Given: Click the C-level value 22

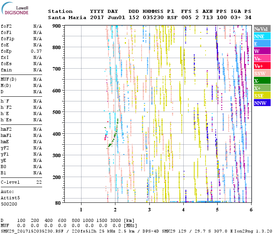Looking at the screenshot, I should [x=39, y=182].
